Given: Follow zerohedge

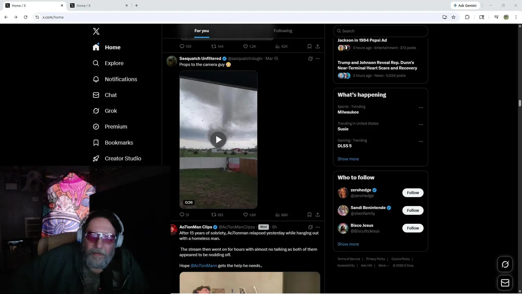Looking at the screenshot, I should point(413,193).
